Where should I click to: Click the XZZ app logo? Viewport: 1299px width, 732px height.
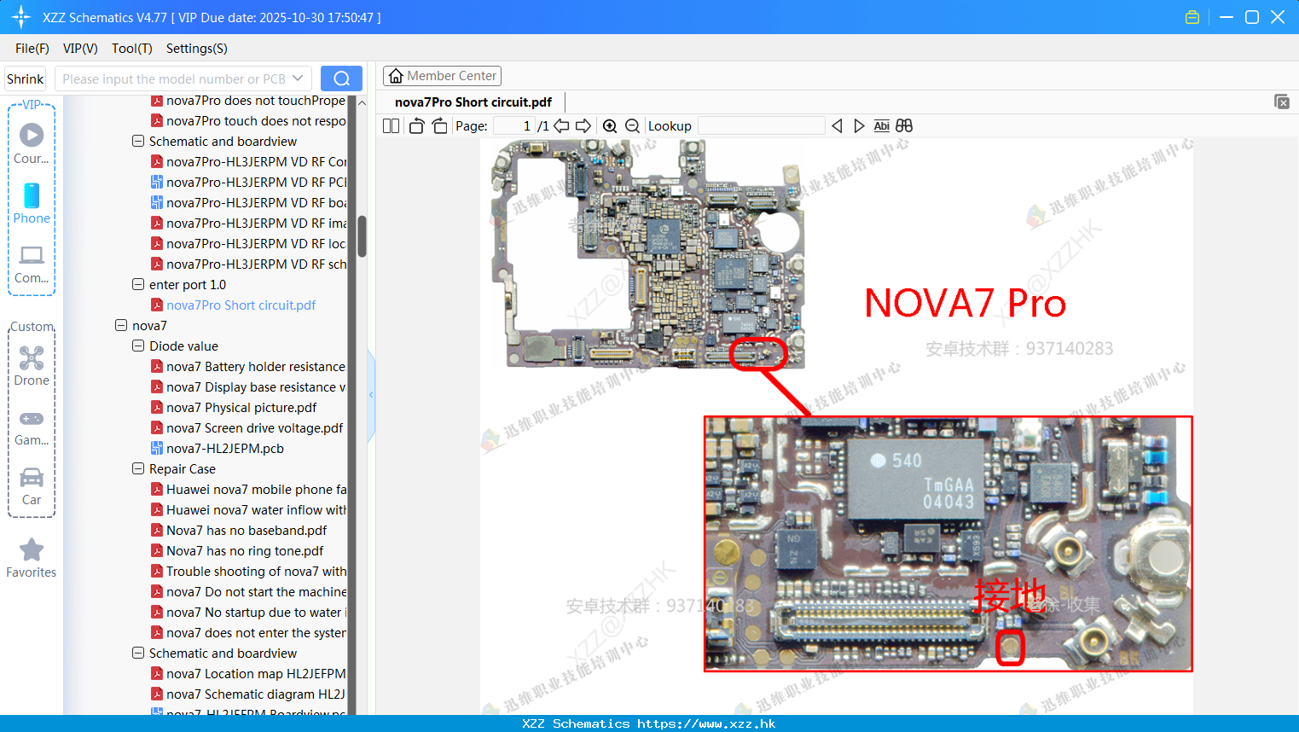click(21, 17)
